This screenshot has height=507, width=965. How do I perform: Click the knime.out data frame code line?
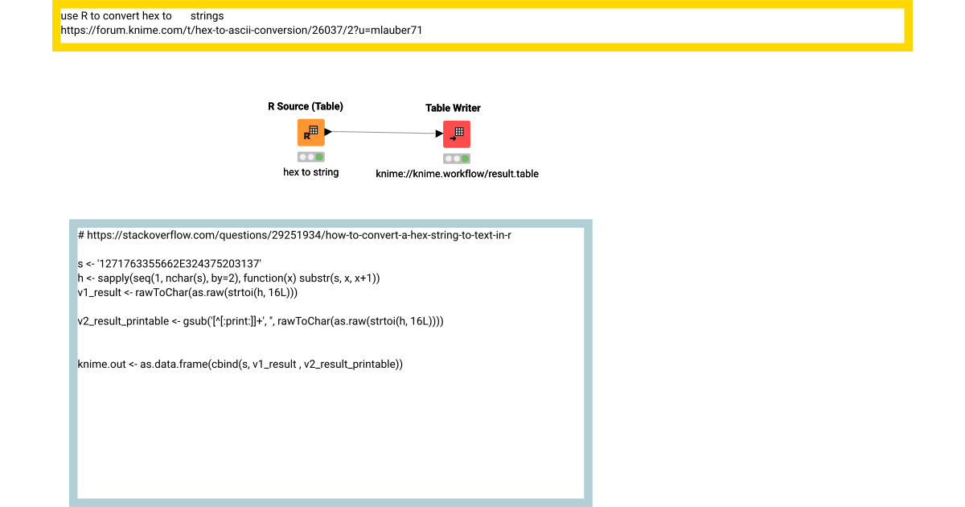(239, 364)
